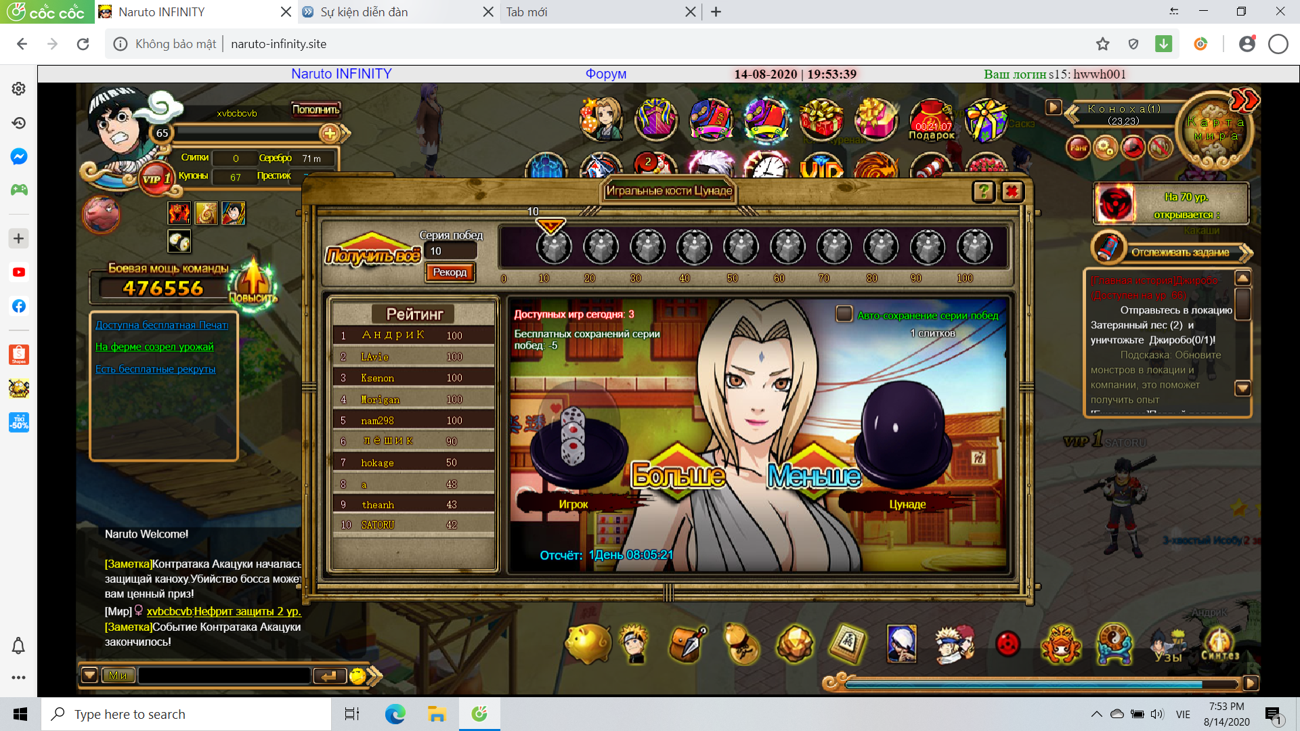
Task: Collapse bottom menu with arrow button
Action: tap(1251, 683)
